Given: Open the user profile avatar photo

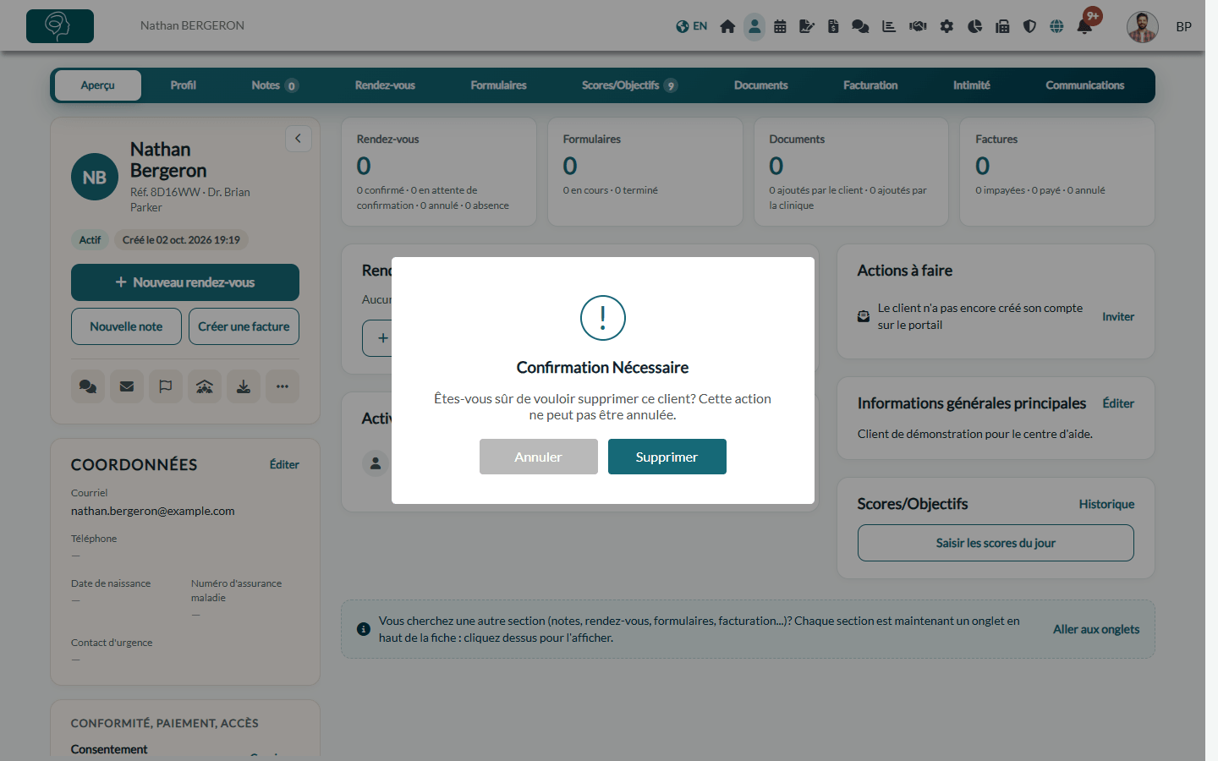Looking at the screenshot, I should [1142, 27].
